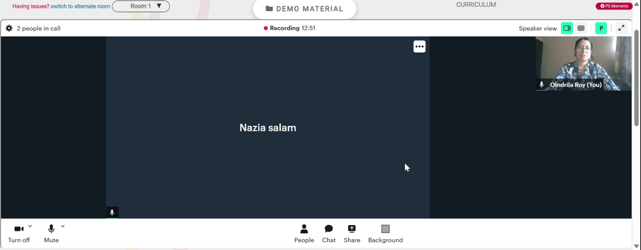Screen dimensions: 641x250
Task: Click the green P button
Action: 601,28
